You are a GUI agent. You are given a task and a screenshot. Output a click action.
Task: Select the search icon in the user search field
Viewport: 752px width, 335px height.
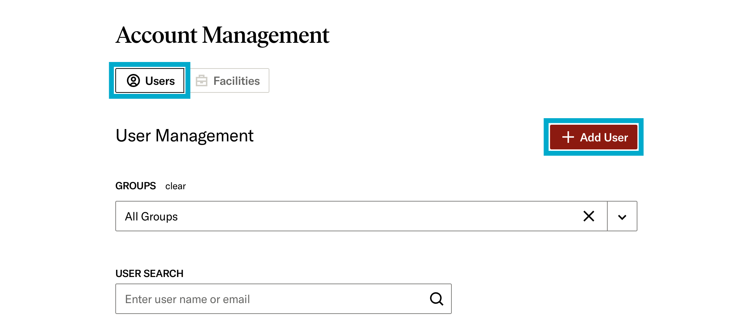(x=437, y=299)
